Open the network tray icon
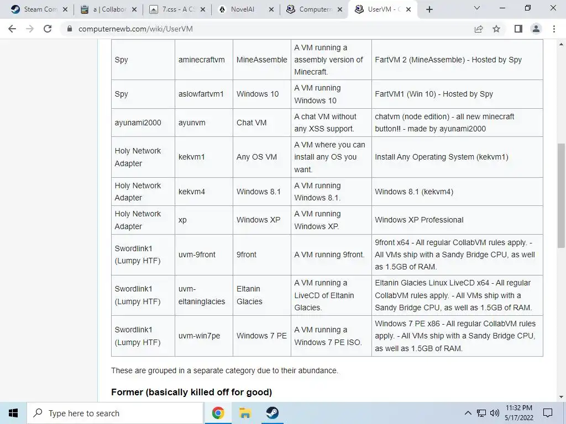 tap(481, 413)
